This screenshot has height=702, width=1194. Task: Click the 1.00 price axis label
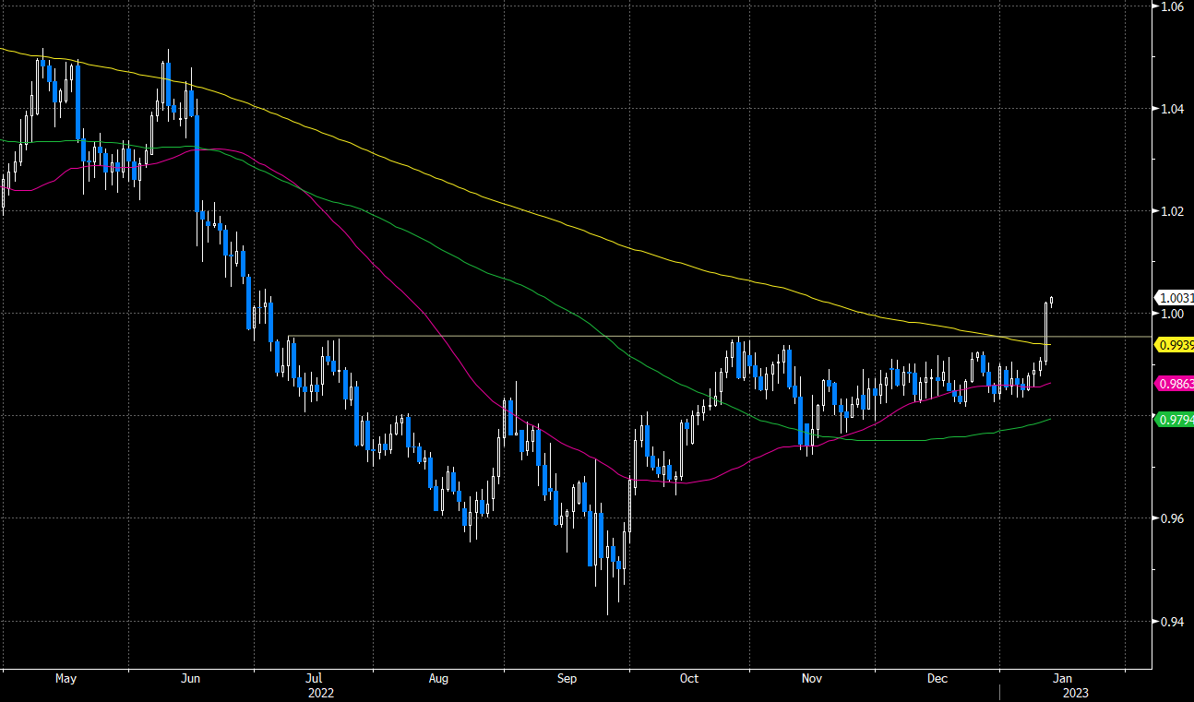click(x=1173, y=314)
